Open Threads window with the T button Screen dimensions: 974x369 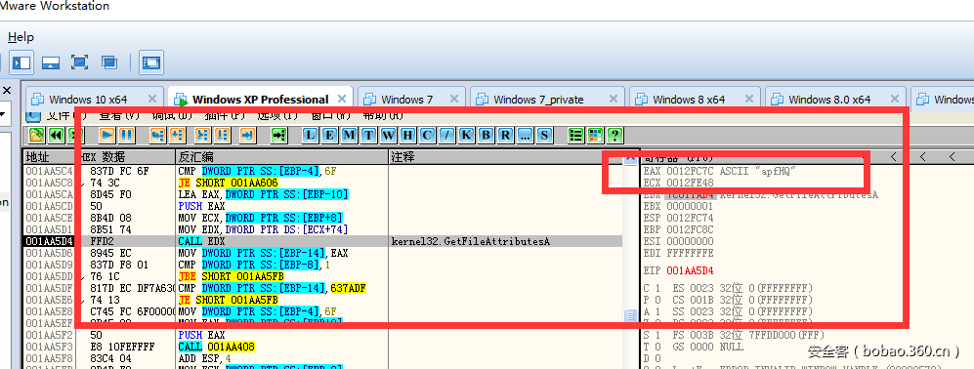[369, 135]
